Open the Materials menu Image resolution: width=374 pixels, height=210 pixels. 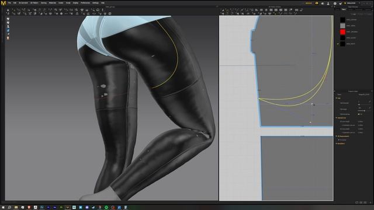[53, 3]
